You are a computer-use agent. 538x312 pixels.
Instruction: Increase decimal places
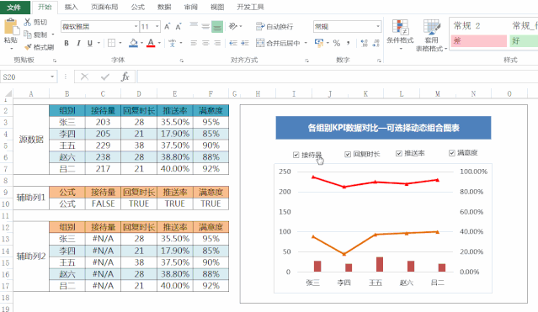(x=364, y=43)
